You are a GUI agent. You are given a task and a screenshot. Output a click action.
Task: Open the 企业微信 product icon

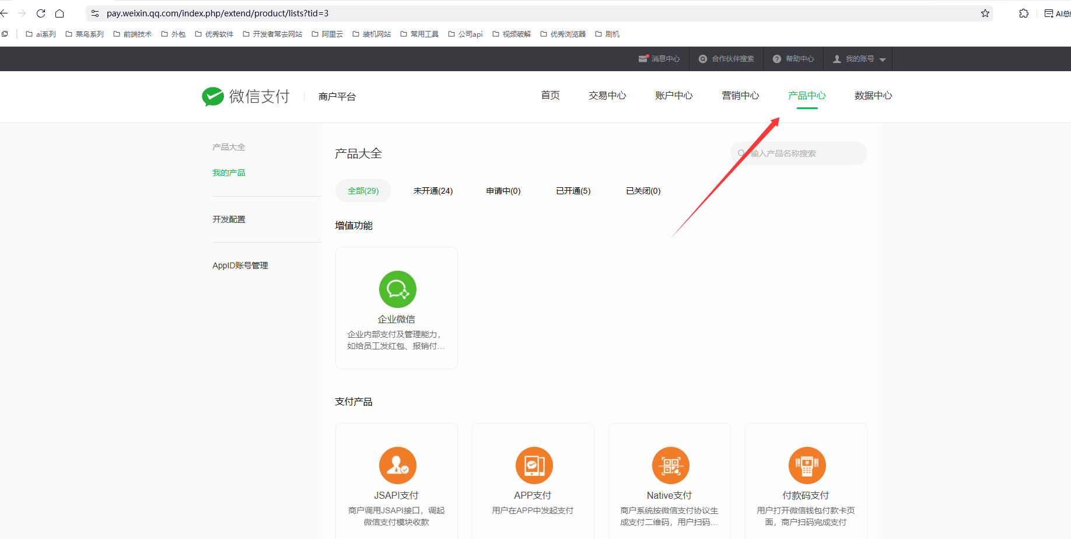[397, 289]
